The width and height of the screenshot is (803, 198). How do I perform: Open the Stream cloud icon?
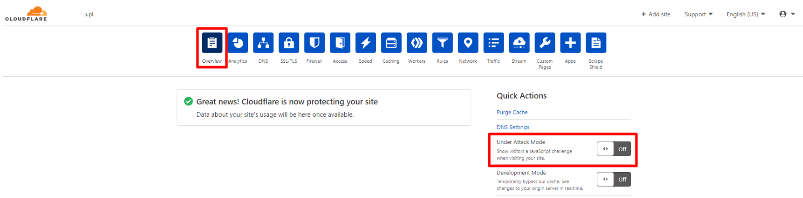point(519,43)
